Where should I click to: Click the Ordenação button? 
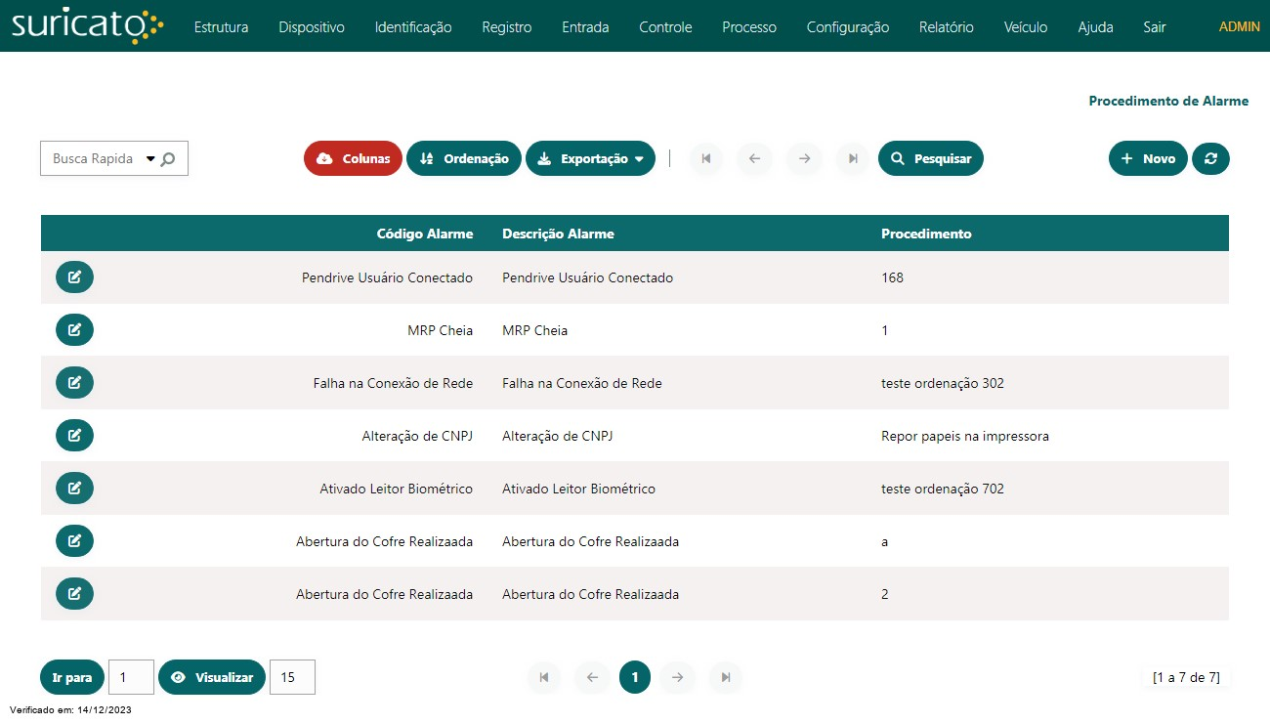tap(464, 158)
